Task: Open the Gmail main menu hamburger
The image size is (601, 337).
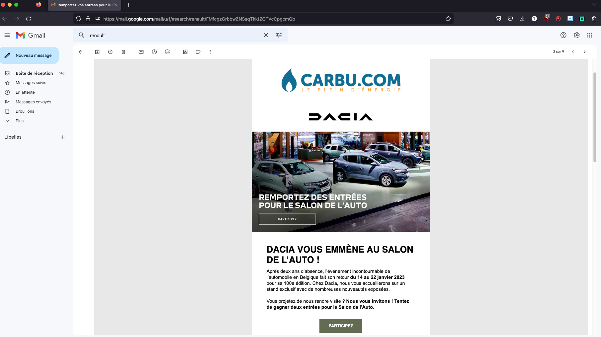Action: (7, 35)
